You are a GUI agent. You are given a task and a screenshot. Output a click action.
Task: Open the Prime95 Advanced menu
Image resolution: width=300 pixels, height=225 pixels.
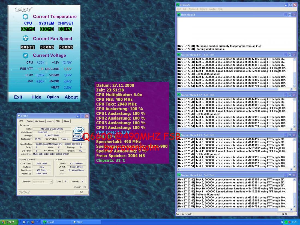point(193,9)
